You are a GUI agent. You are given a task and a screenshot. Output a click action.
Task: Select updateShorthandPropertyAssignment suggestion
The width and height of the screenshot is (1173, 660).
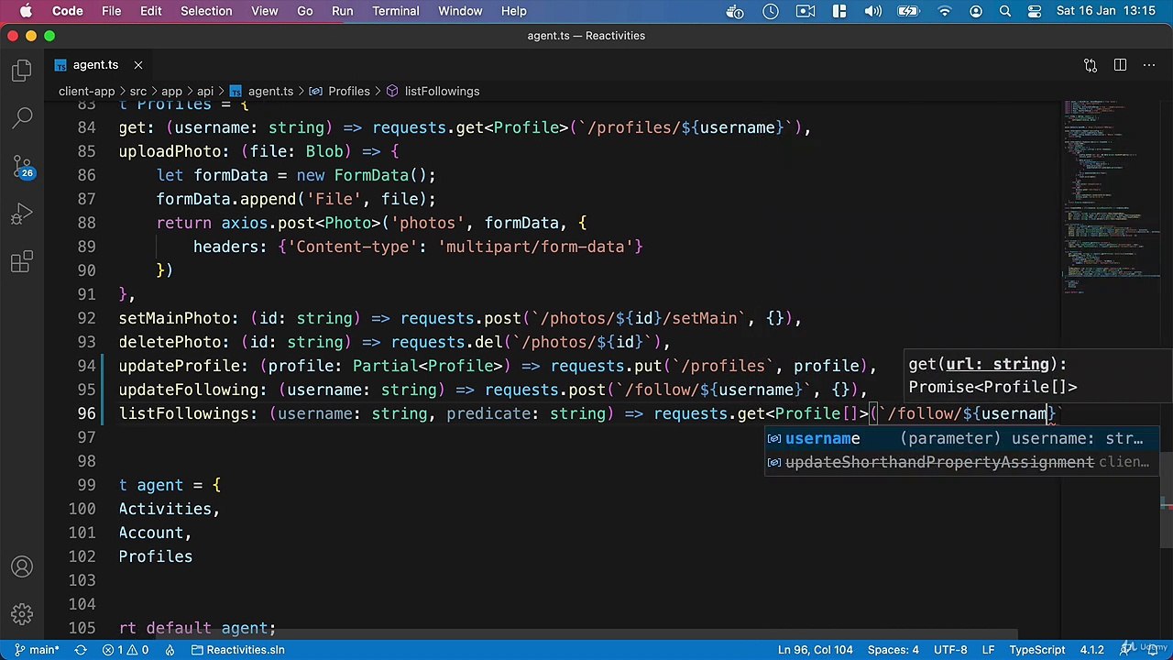click(961, 462)
